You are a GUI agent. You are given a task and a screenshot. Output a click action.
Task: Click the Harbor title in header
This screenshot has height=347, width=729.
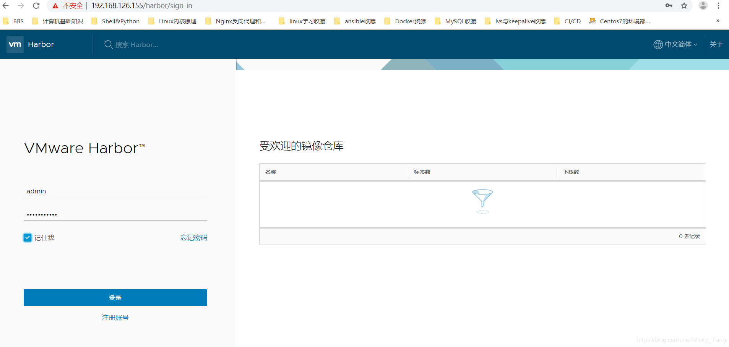click(41, 44)
